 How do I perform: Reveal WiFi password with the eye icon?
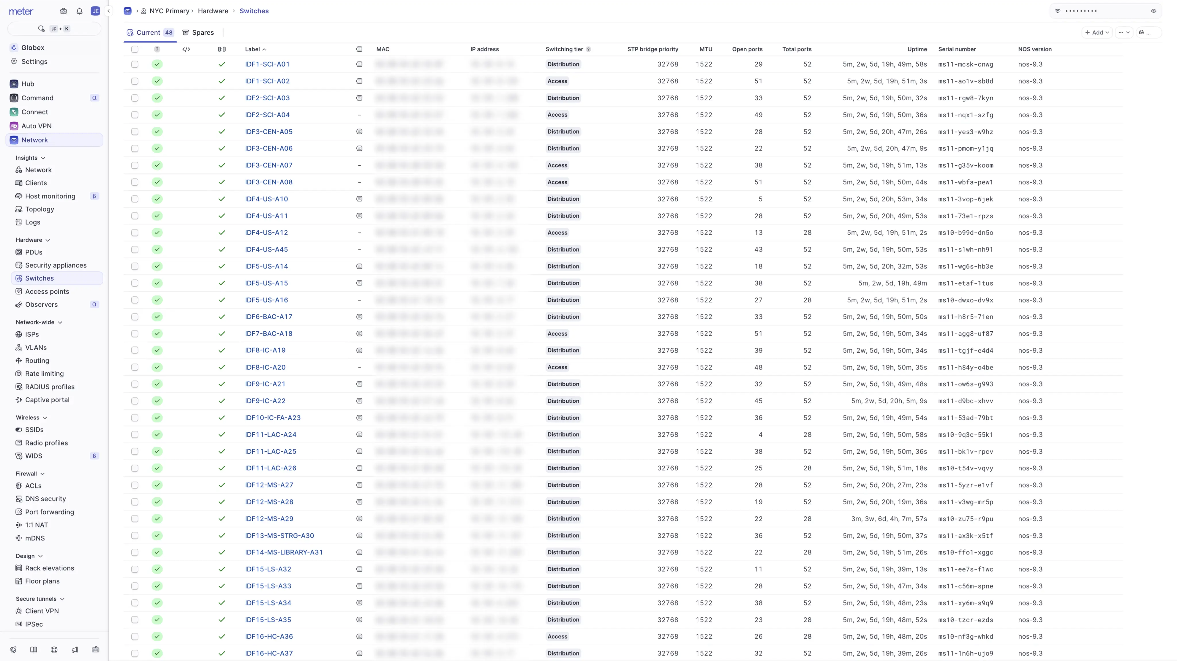[1153, 11]
